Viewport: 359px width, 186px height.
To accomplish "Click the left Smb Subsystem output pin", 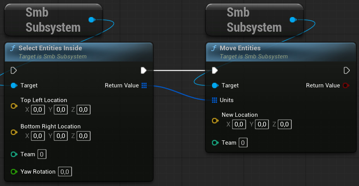I will click(91, 20).
